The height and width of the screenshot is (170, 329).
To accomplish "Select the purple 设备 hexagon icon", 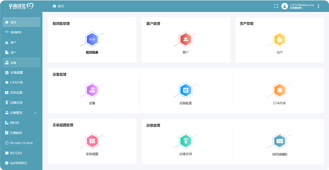I will (x=92, y=90).
